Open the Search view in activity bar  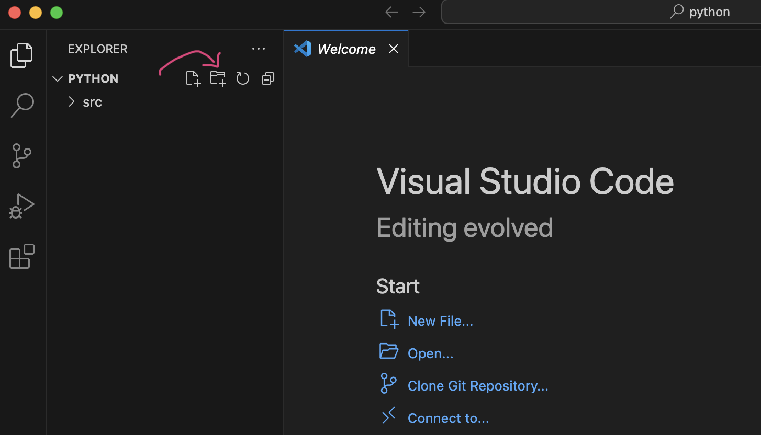point(22,105)
